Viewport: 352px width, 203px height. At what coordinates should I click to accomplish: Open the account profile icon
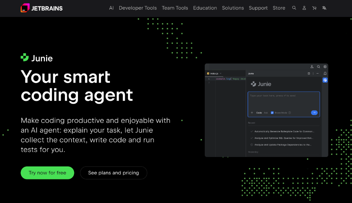(304, 8)
